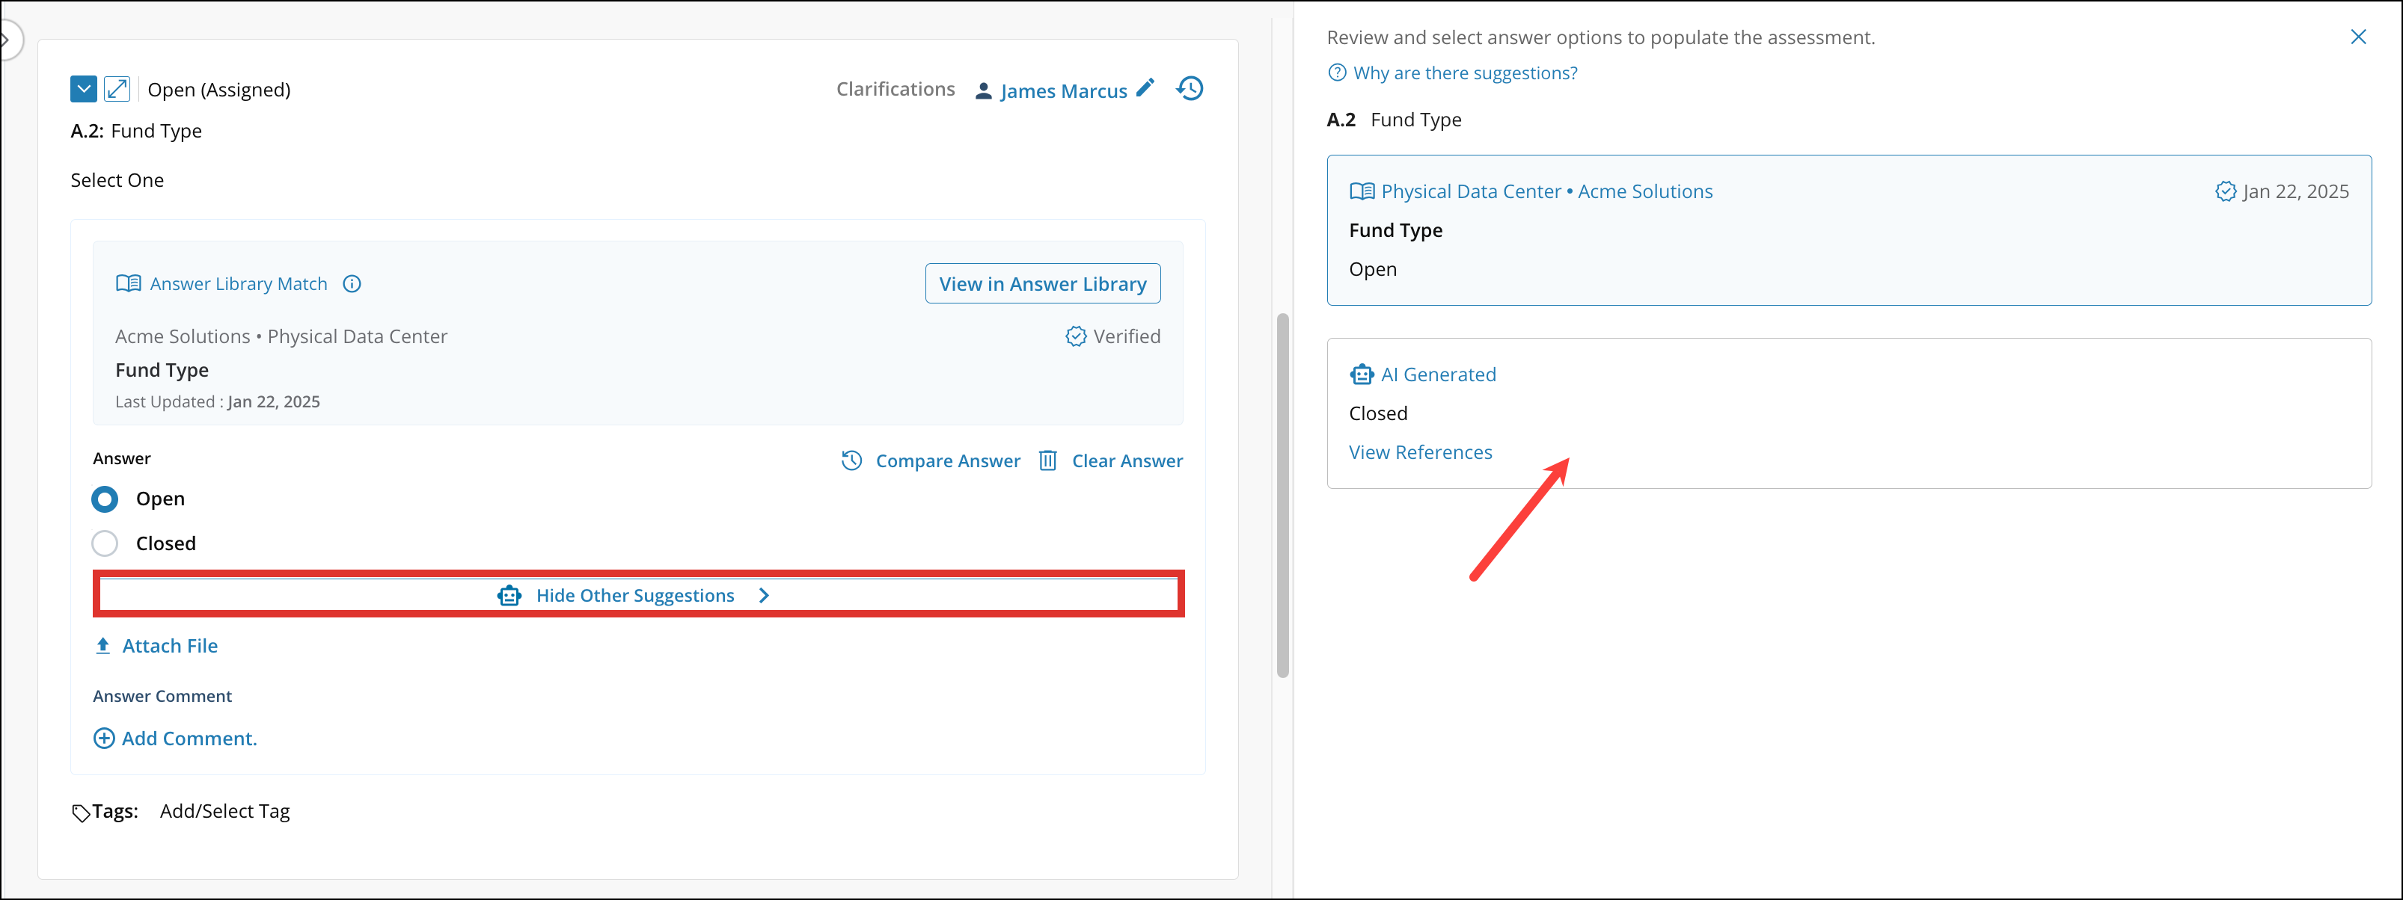Click the plus icon for Add Comment

pos(105,739)
